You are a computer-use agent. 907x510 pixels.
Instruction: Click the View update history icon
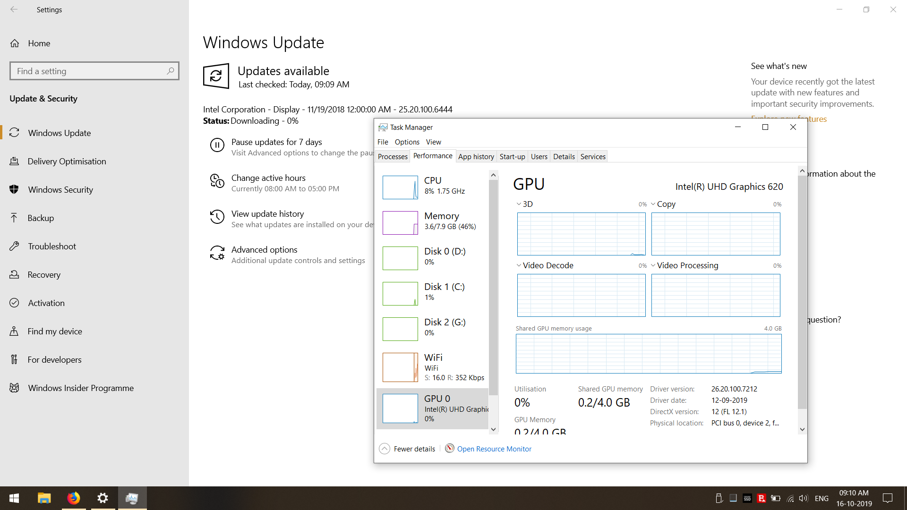217,217
